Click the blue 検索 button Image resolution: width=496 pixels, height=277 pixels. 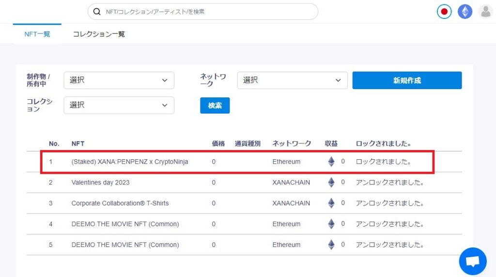click(215, 105)
